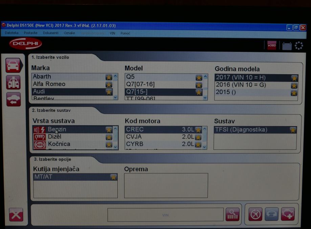Click the car with back arrow icon
Image resolution: width=311 pixels, height=229 pixels.
pos(13,99)
